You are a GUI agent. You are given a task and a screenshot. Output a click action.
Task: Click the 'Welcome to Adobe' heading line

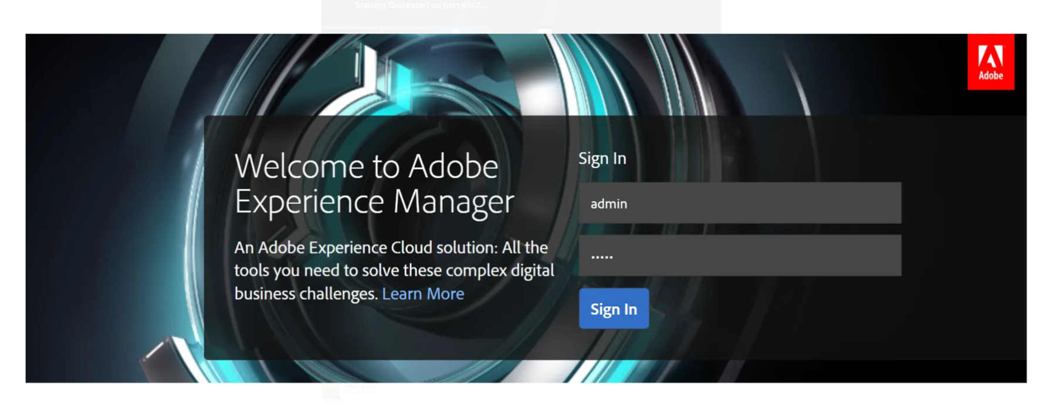pyautogui.click(x=366, y=166)
